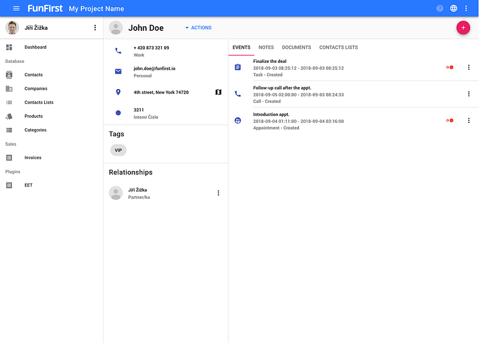Screen dimensions: 479x343
Task: Toggle red status indicator on Finalize the deal
Action: [450, 67]
